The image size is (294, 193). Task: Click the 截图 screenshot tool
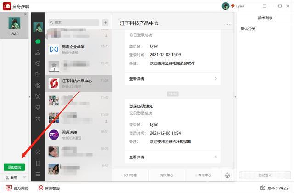point(11,178)
